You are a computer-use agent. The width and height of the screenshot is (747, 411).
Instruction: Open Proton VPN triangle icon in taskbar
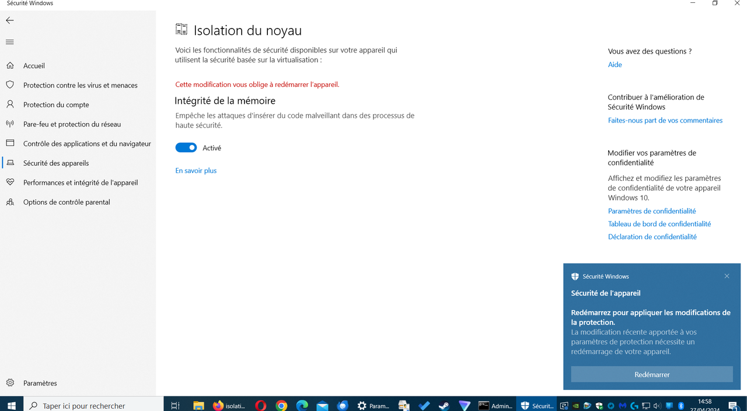coord(465,405)
